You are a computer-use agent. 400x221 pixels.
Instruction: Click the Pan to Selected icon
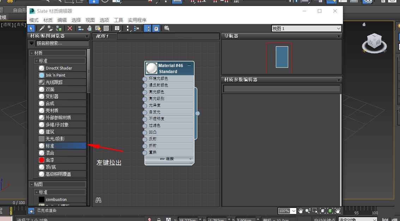click(338, 211)
